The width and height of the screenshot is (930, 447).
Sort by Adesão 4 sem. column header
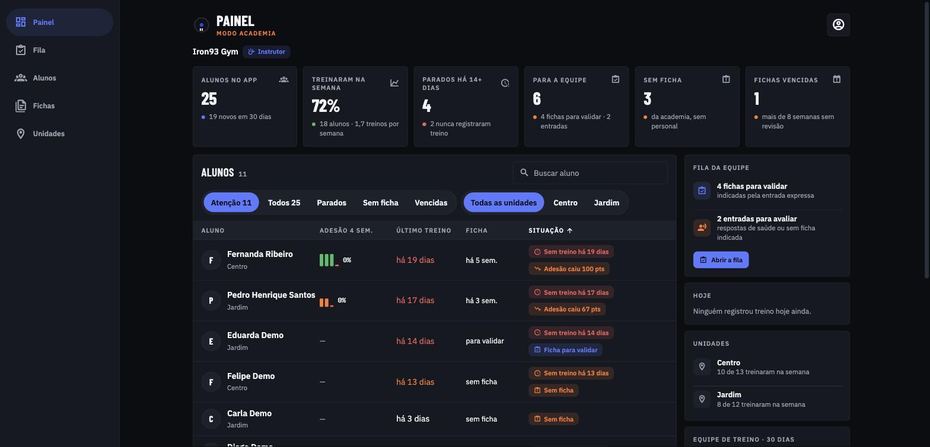click(x=346, y=230)
